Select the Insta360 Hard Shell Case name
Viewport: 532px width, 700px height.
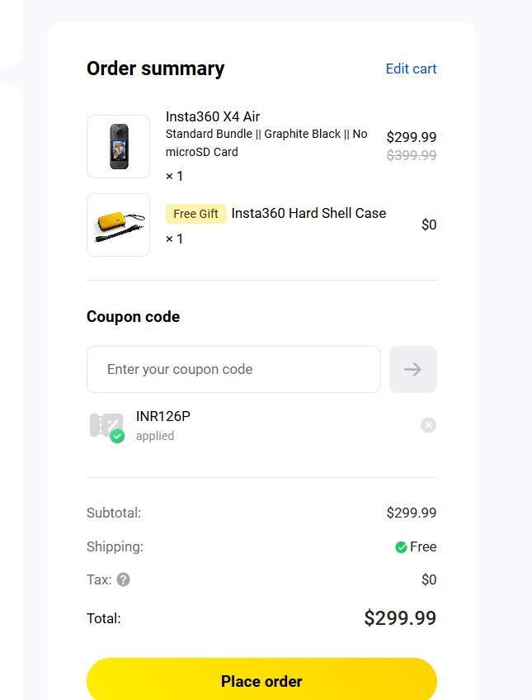[x=308, y=213]
